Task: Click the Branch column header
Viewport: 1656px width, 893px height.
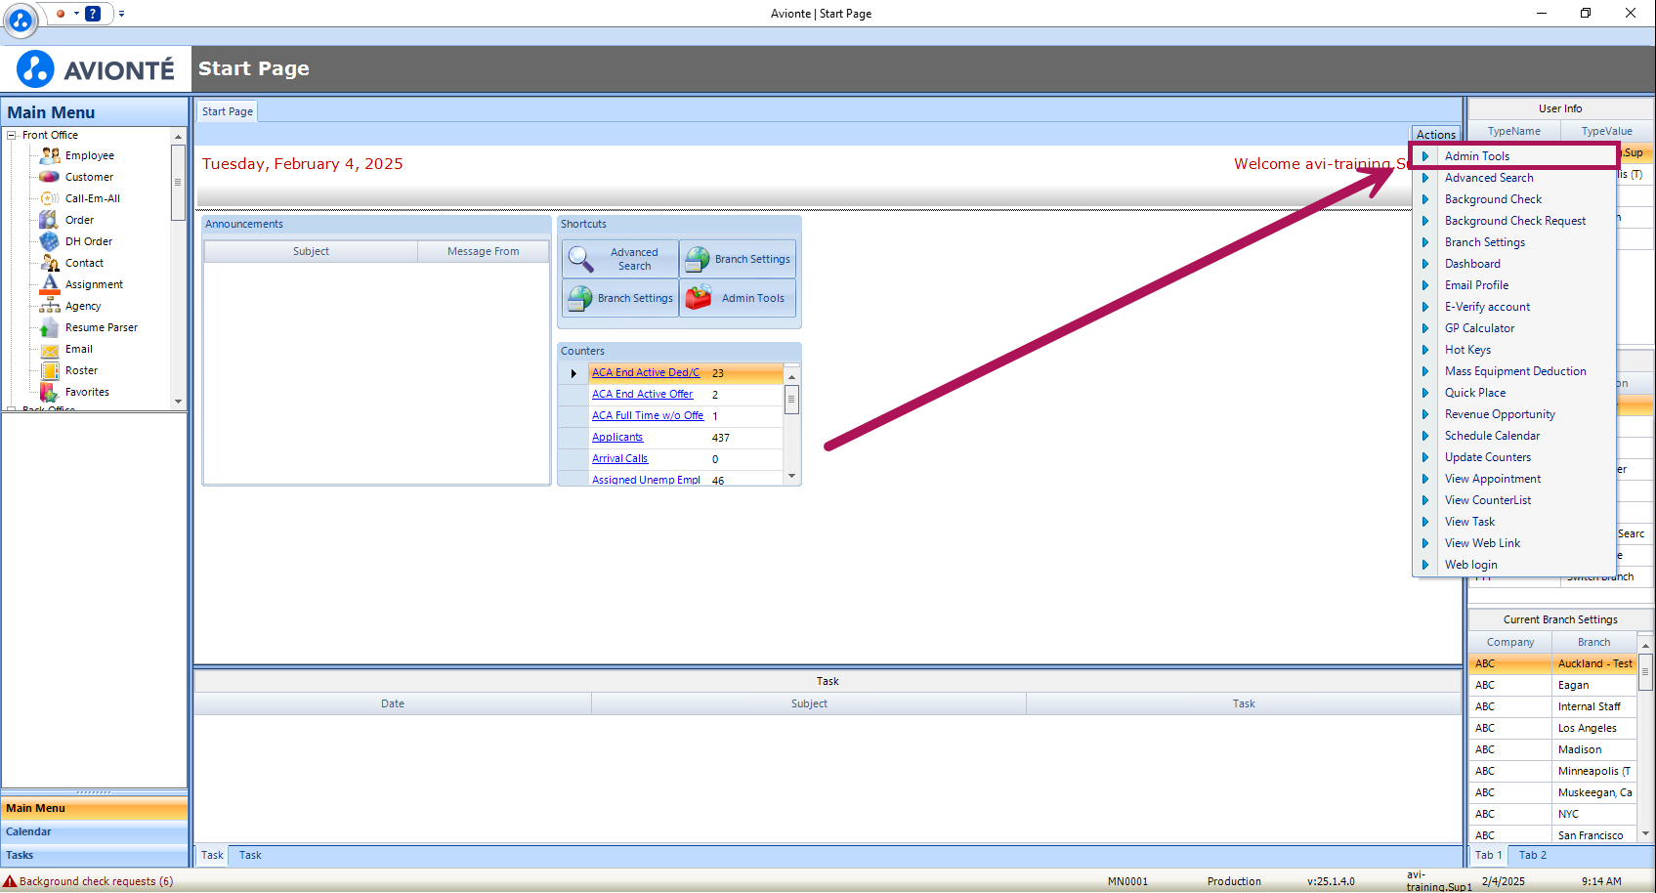Action: (x=1593, y=642)
